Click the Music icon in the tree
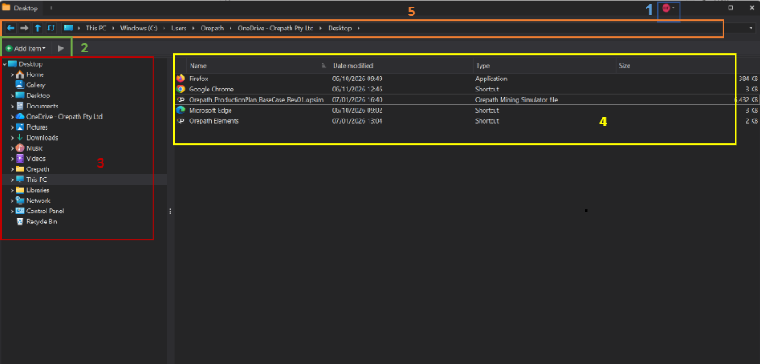Image resolution: width=760 pixels, height=364 pixels. 19,148
